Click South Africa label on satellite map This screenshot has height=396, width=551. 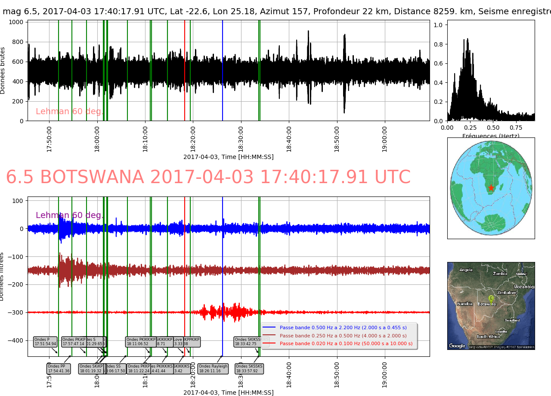(488, 337)
